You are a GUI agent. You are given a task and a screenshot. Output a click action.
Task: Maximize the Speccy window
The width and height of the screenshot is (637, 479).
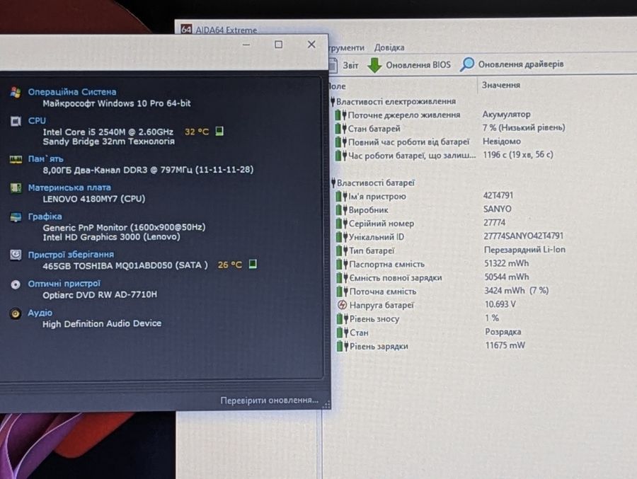pos(278,45)
